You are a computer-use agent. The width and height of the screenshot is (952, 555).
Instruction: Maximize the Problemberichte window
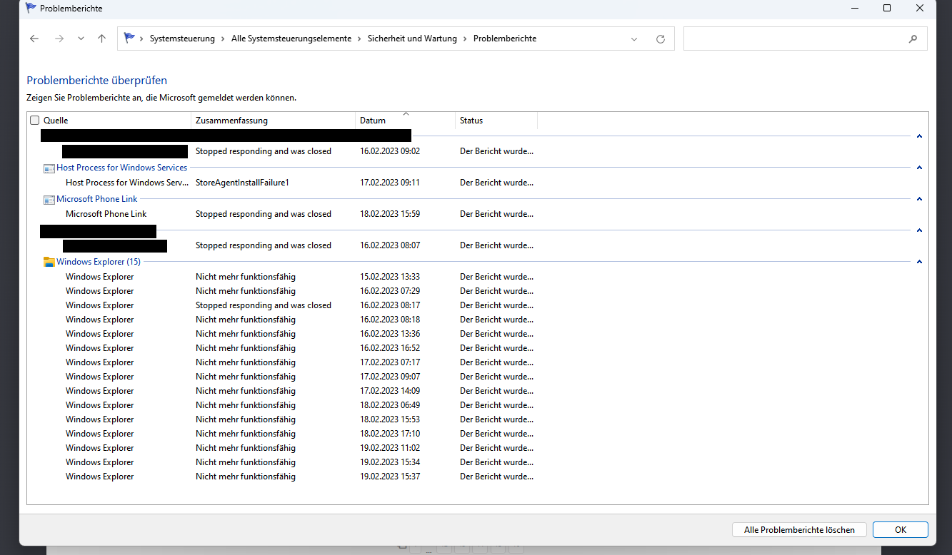887,9
